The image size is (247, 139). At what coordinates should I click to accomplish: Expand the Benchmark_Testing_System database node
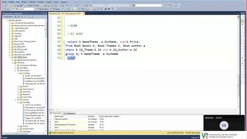point(10,41)
